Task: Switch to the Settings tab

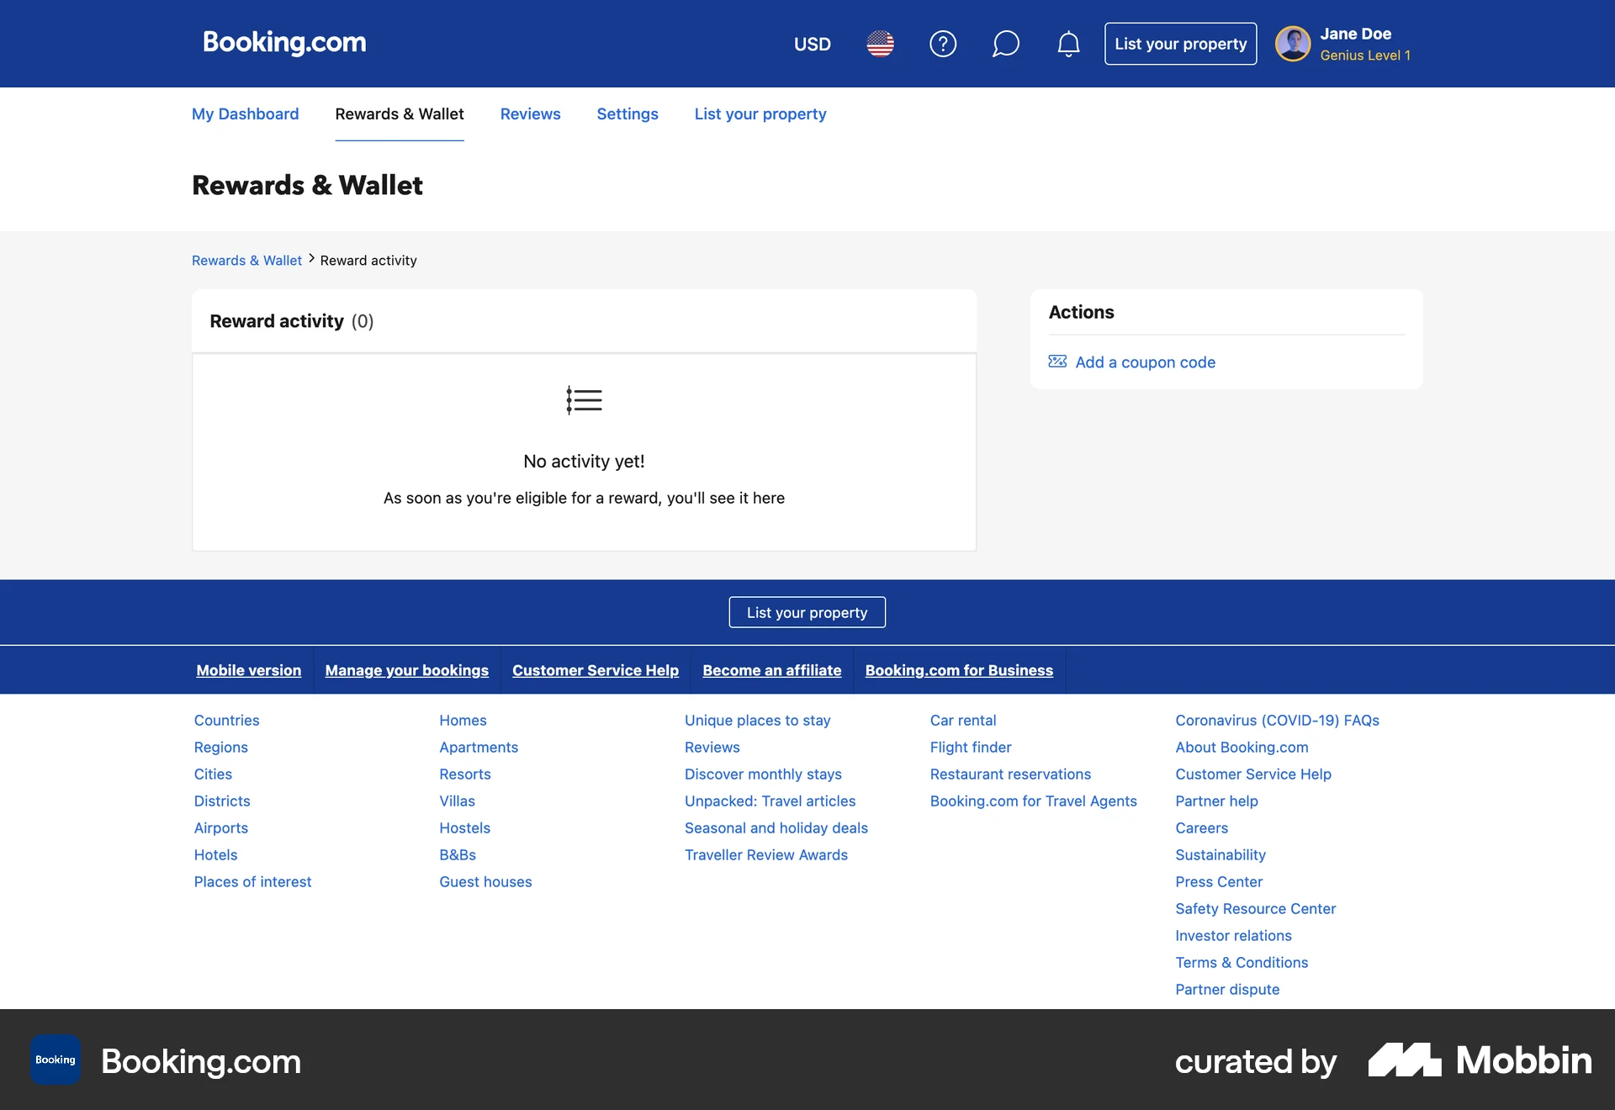Action: [627, 114]
